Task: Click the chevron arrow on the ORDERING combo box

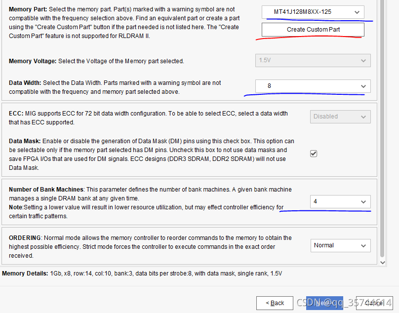Action: [x=363, y=245]
